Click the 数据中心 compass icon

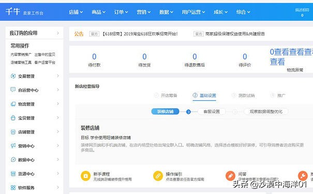coord(13,160)
